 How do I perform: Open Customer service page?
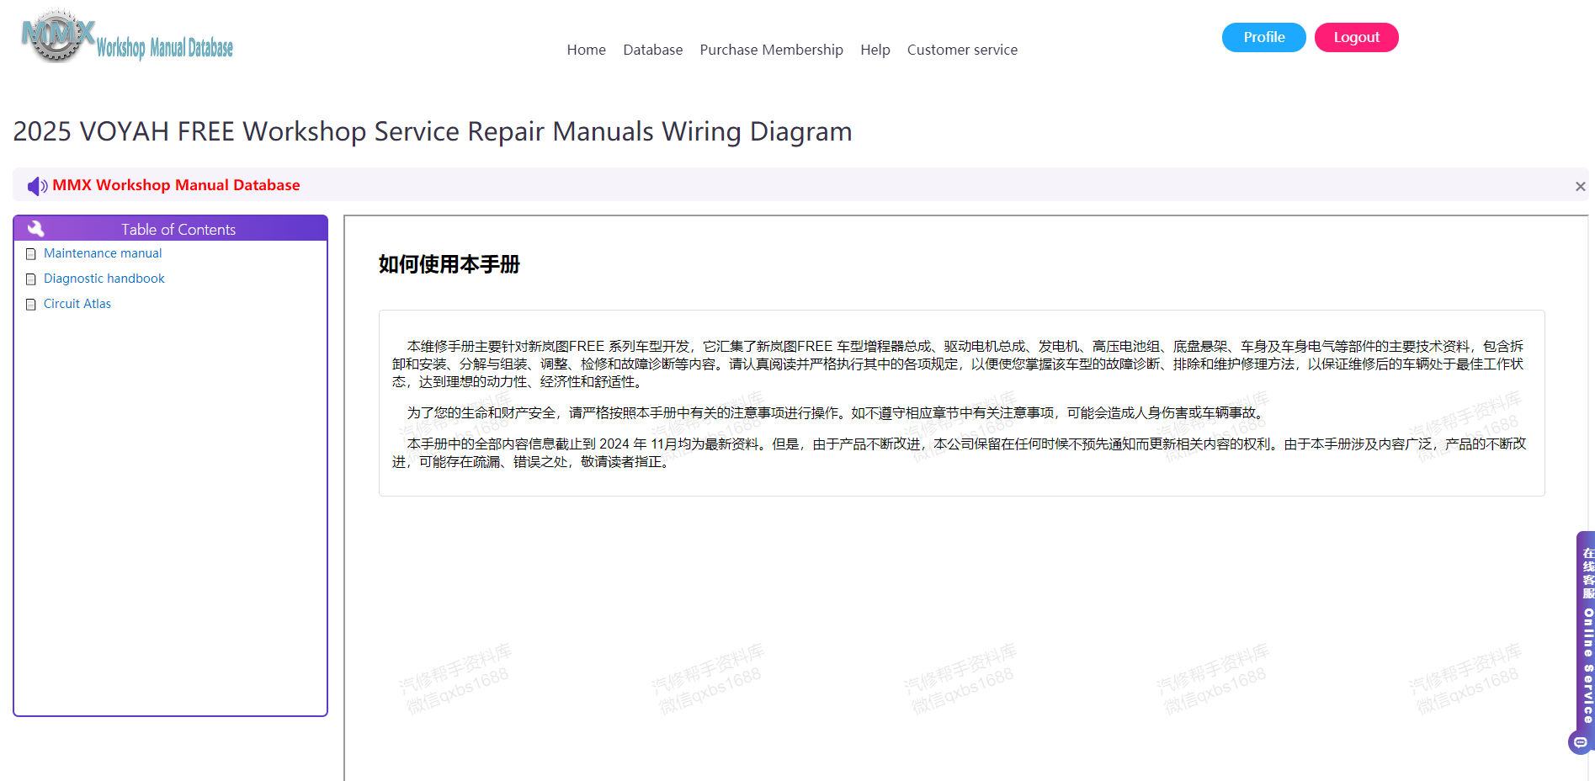(x=963, y=50)
